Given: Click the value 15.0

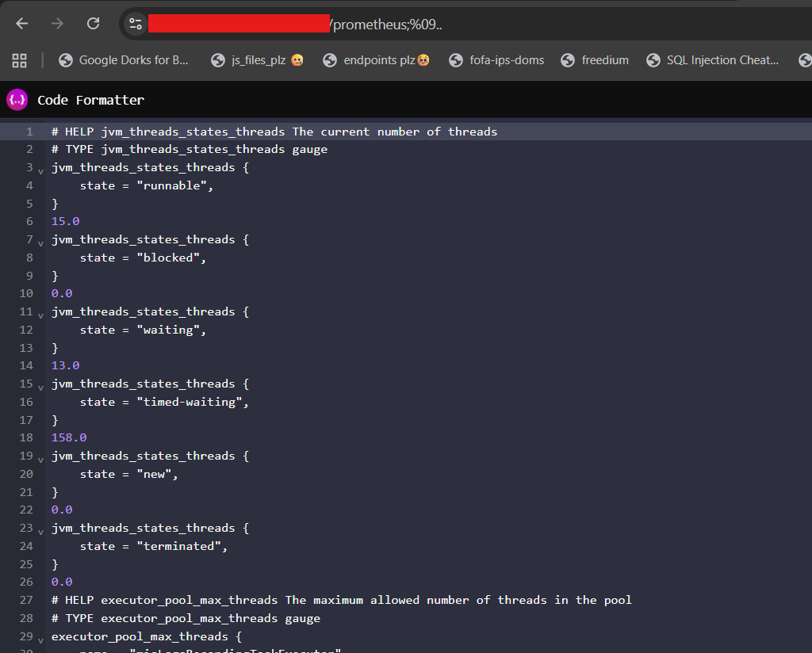Looking at the screenshot, I should click(x=65, y=221).
